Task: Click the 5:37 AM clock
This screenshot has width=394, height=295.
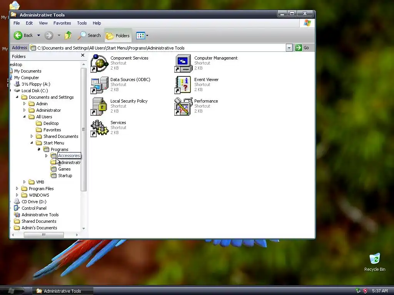Action: tap(380, 291)
